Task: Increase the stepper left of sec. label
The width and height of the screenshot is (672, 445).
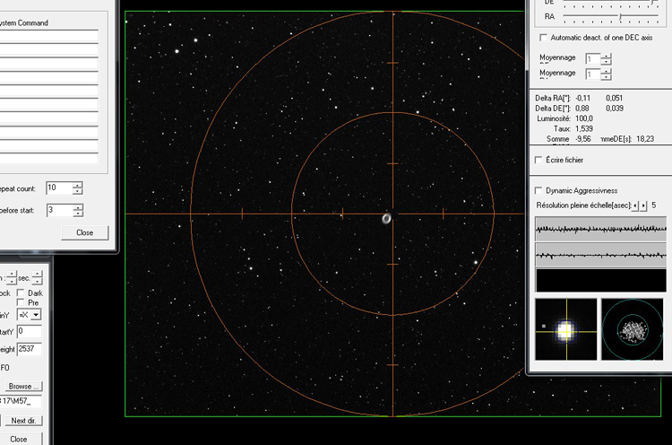Action: (12, 274)
